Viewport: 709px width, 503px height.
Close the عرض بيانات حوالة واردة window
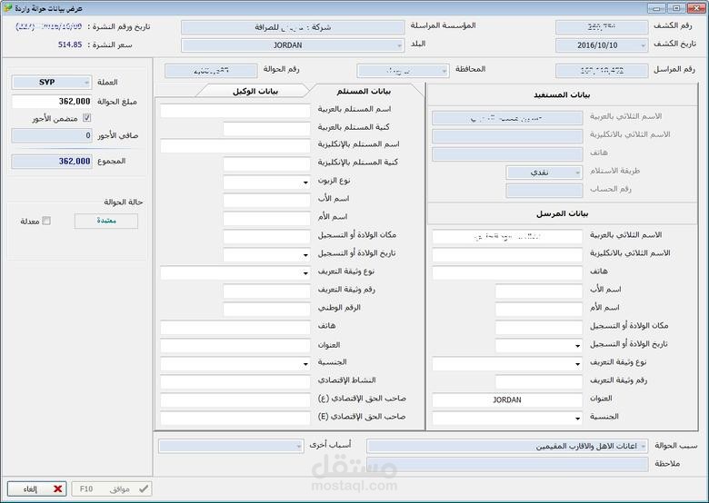pos(696,8)
